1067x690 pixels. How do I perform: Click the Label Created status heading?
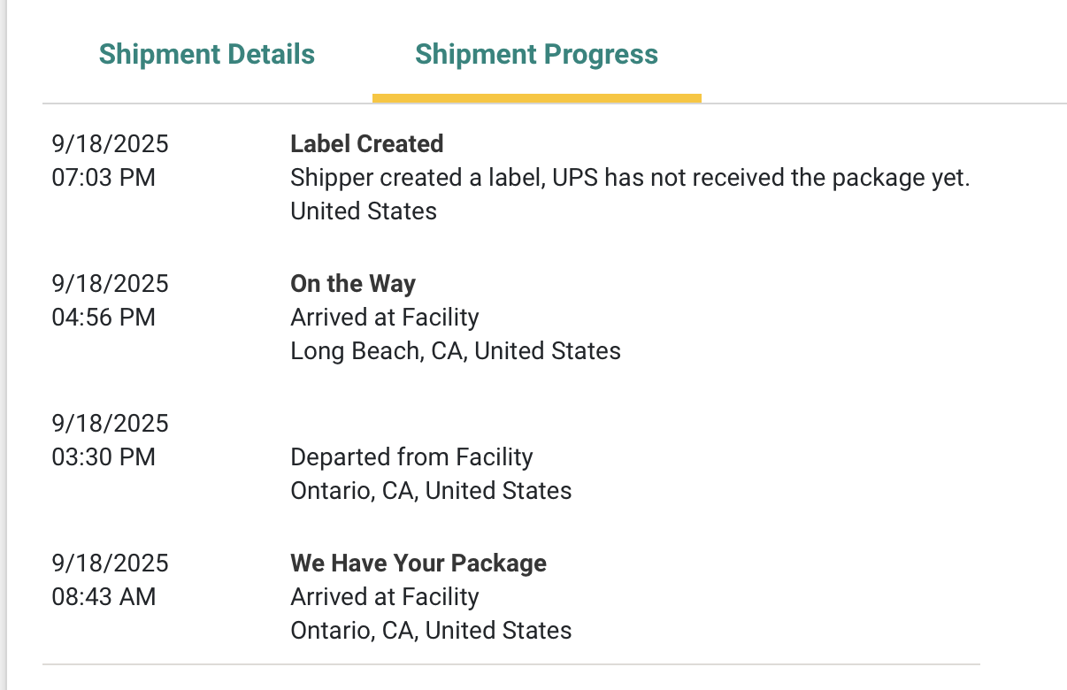(366, 144)
